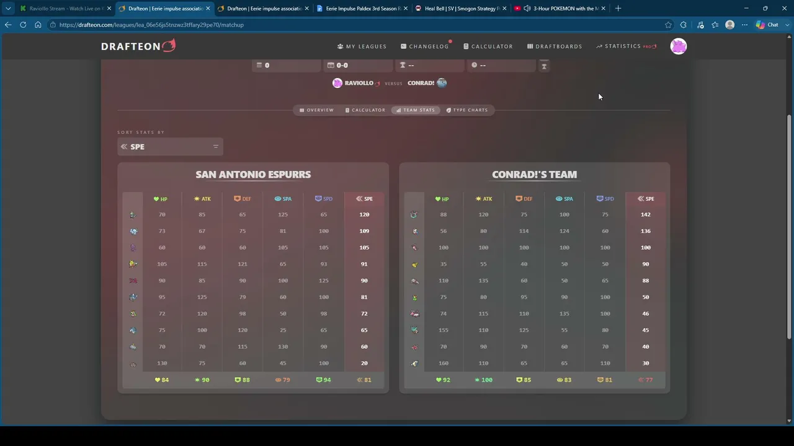Screen dimensions: 794x446
Task: Click the Raviollo player name
Action: click(x=359, y=83)
